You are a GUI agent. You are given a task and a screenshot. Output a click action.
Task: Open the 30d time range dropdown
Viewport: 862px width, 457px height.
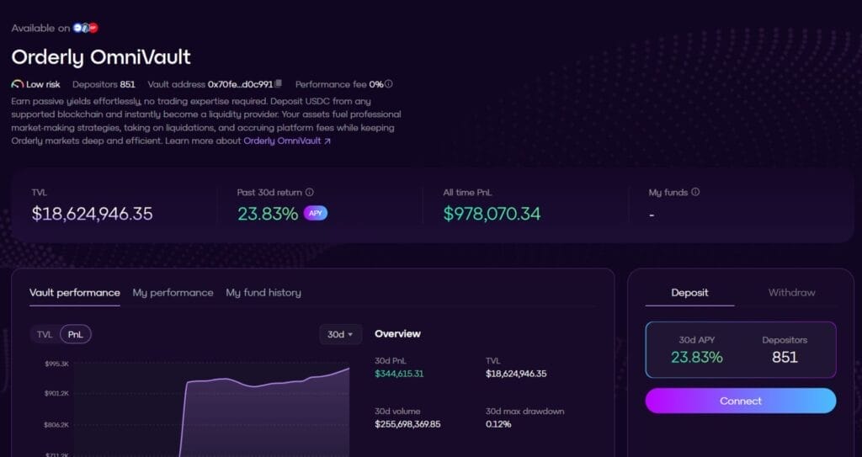[x=340, y=334]
